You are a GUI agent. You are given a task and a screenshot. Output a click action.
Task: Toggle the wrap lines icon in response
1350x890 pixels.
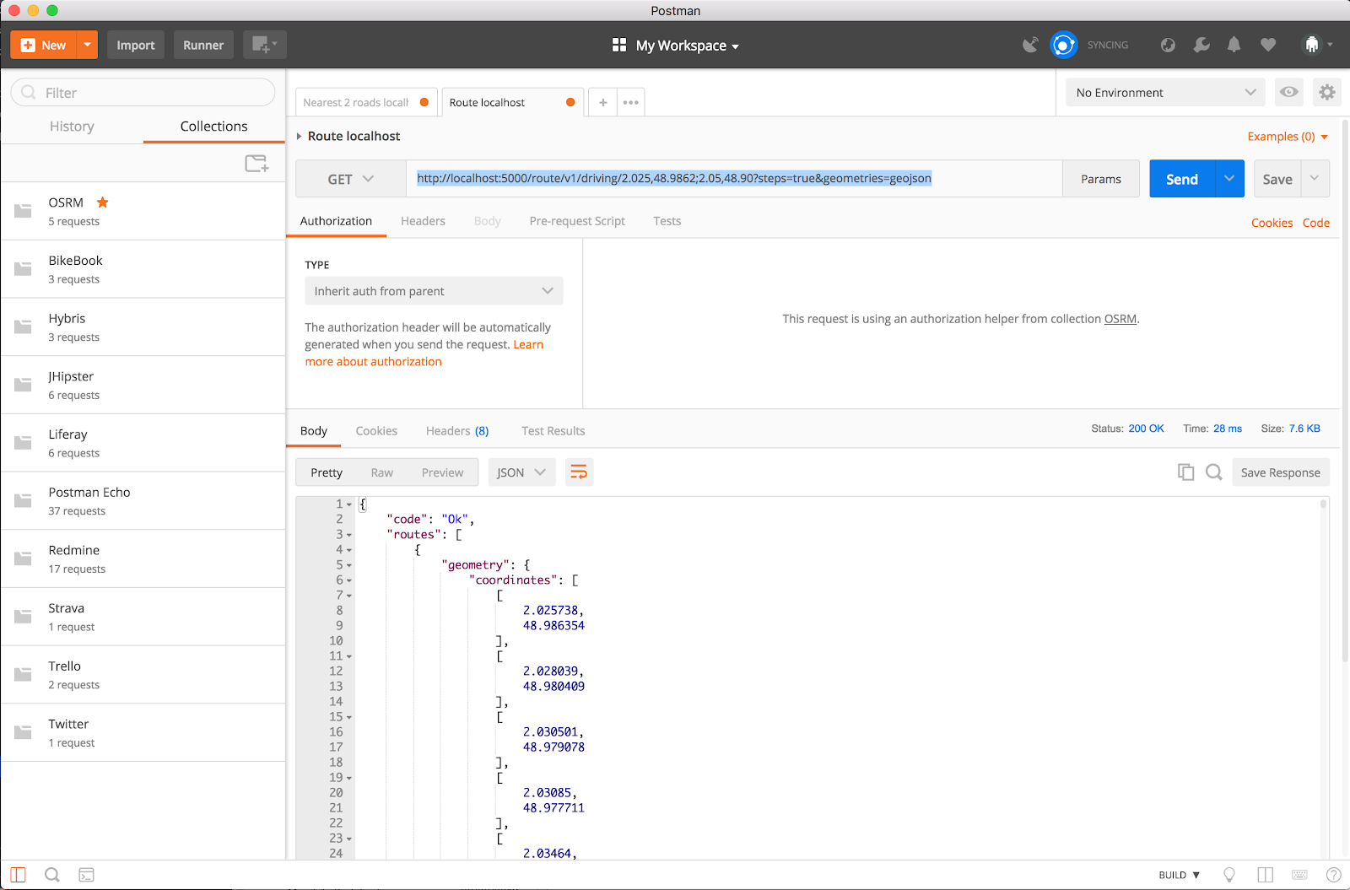click(579, 472)
